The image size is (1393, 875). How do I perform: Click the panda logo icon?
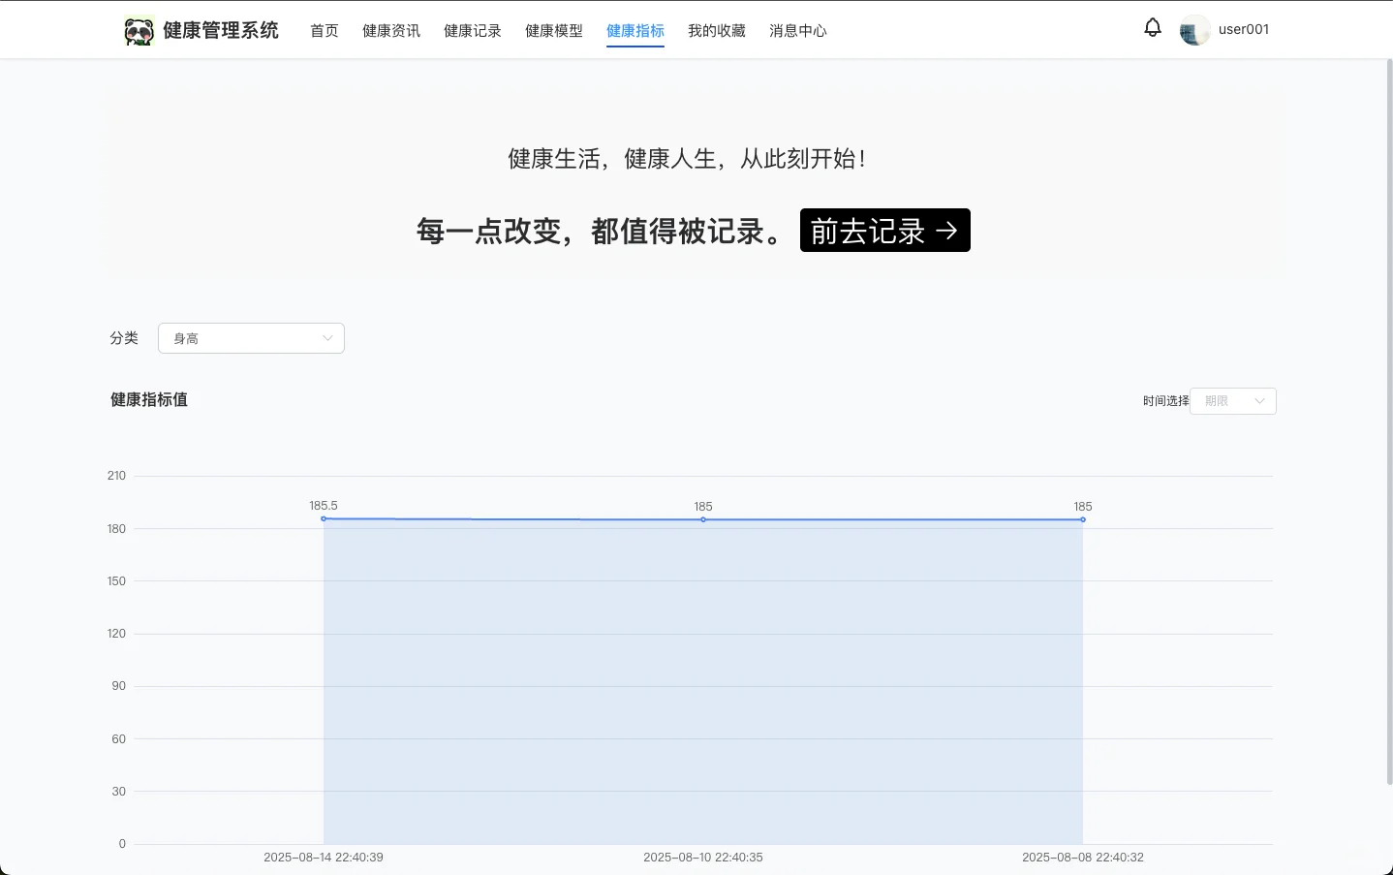click(139, 29)
